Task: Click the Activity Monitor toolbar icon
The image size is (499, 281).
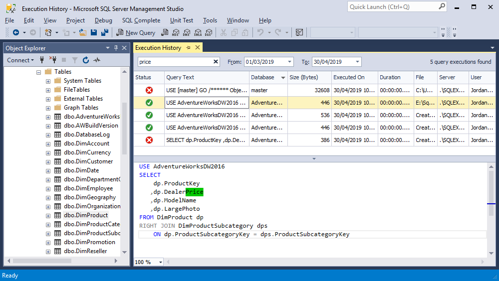Action: (299, 32)
